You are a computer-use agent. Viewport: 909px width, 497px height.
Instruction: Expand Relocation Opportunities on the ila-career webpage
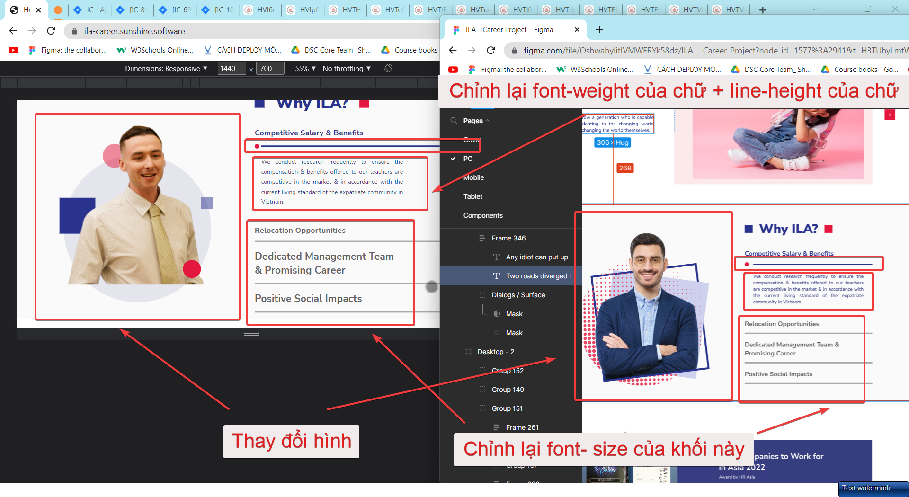pyautogui.click(x=300, y=231)
